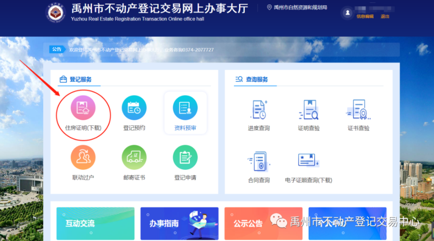Open the 证明查验 proof verification icon
This screenshot has width=434, height=241.
(x=309, y=110)
